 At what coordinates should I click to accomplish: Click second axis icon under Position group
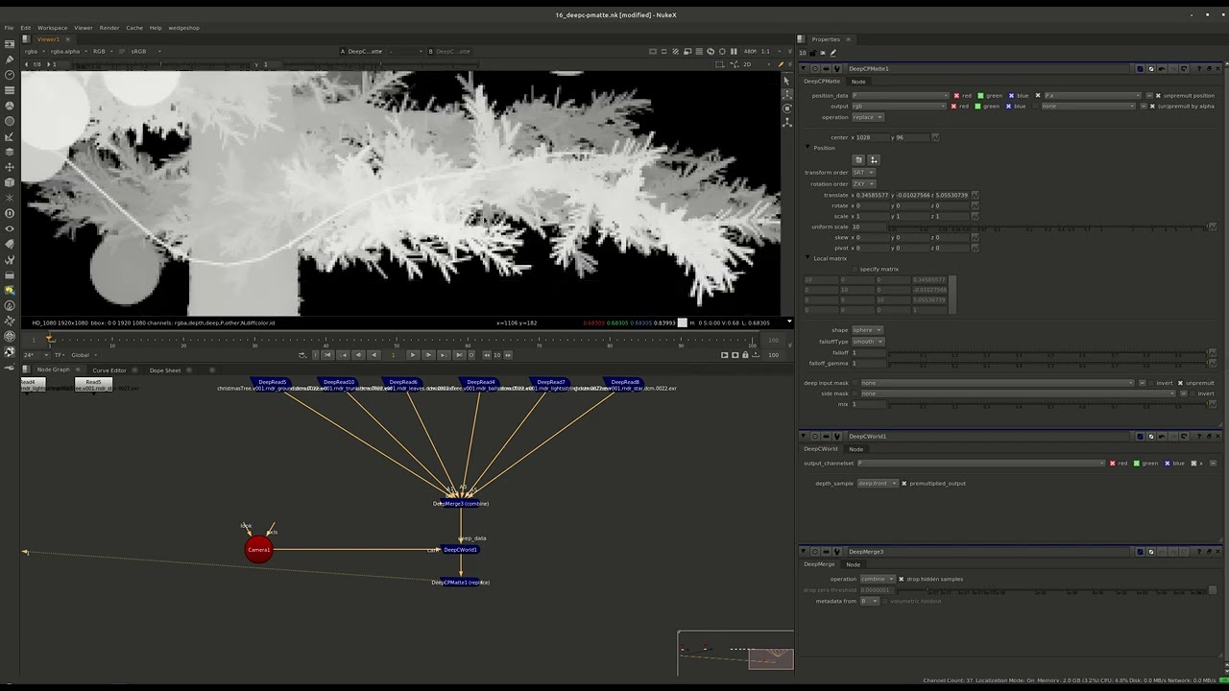[x=873, y=159]
